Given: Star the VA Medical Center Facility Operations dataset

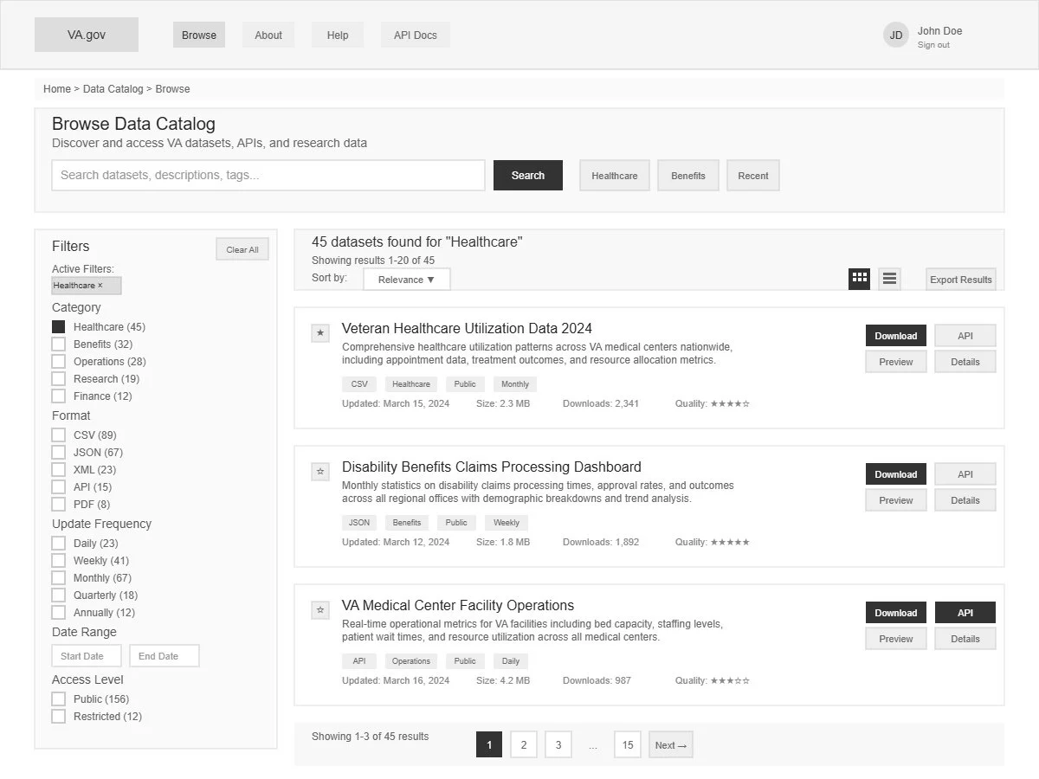Looking at the screenshot, I should (320, 610).
